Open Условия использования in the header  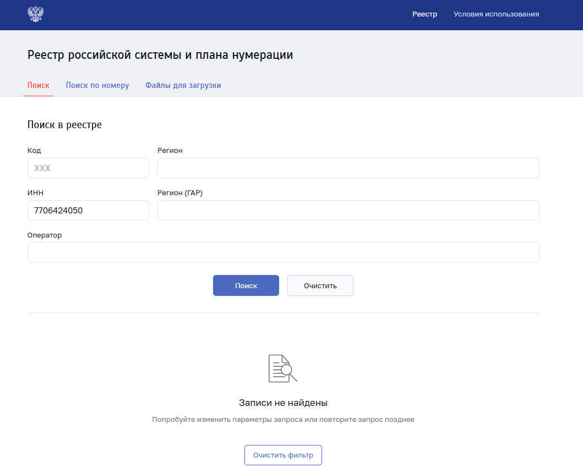pyautogui.click(x=496, y=14)
